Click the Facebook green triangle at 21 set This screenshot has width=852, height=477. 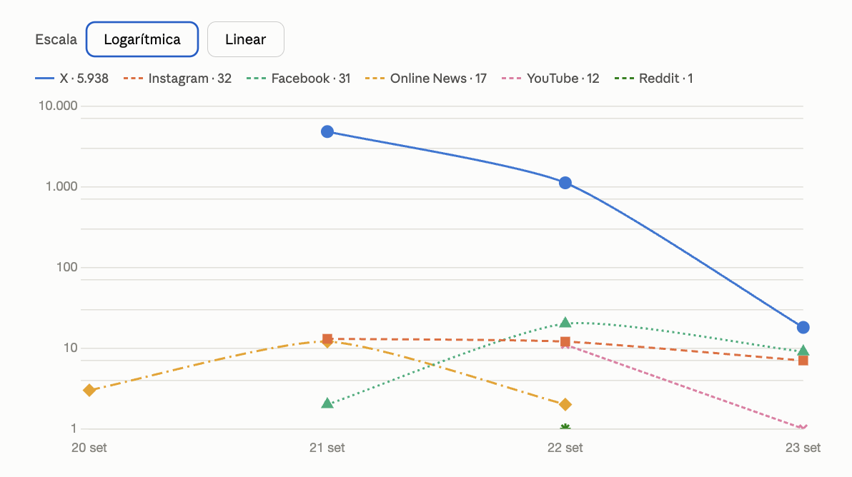(x=327, y=403)
